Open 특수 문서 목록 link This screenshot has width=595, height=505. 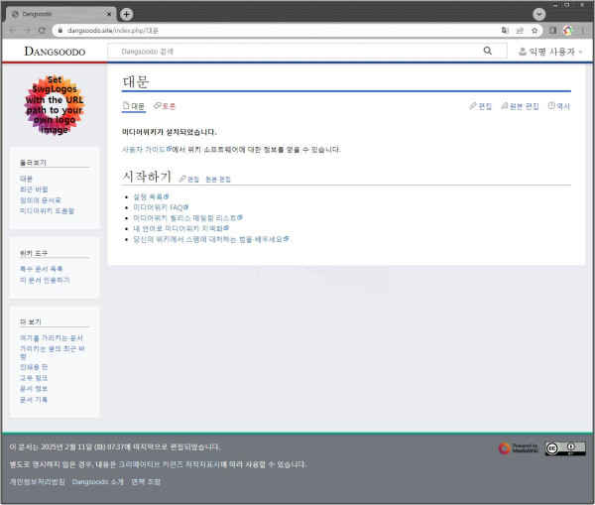[42, 269]
